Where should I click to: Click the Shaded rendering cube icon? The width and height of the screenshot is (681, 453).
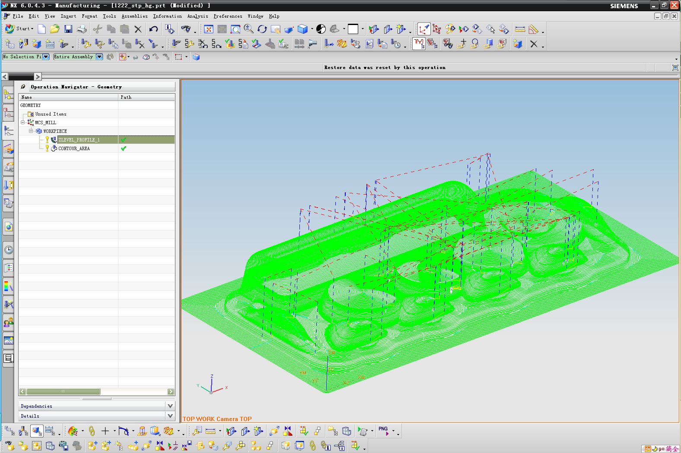click(302, 29)
